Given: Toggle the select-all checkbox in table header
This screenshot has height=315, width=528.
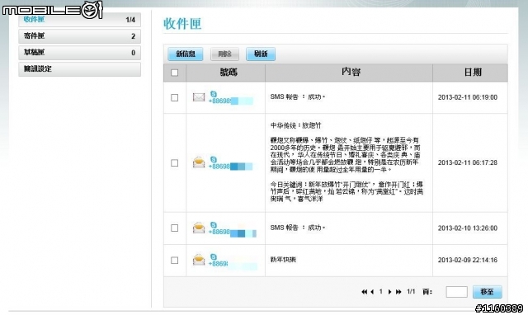Looking at the screenshot, I should click(174, 73).
